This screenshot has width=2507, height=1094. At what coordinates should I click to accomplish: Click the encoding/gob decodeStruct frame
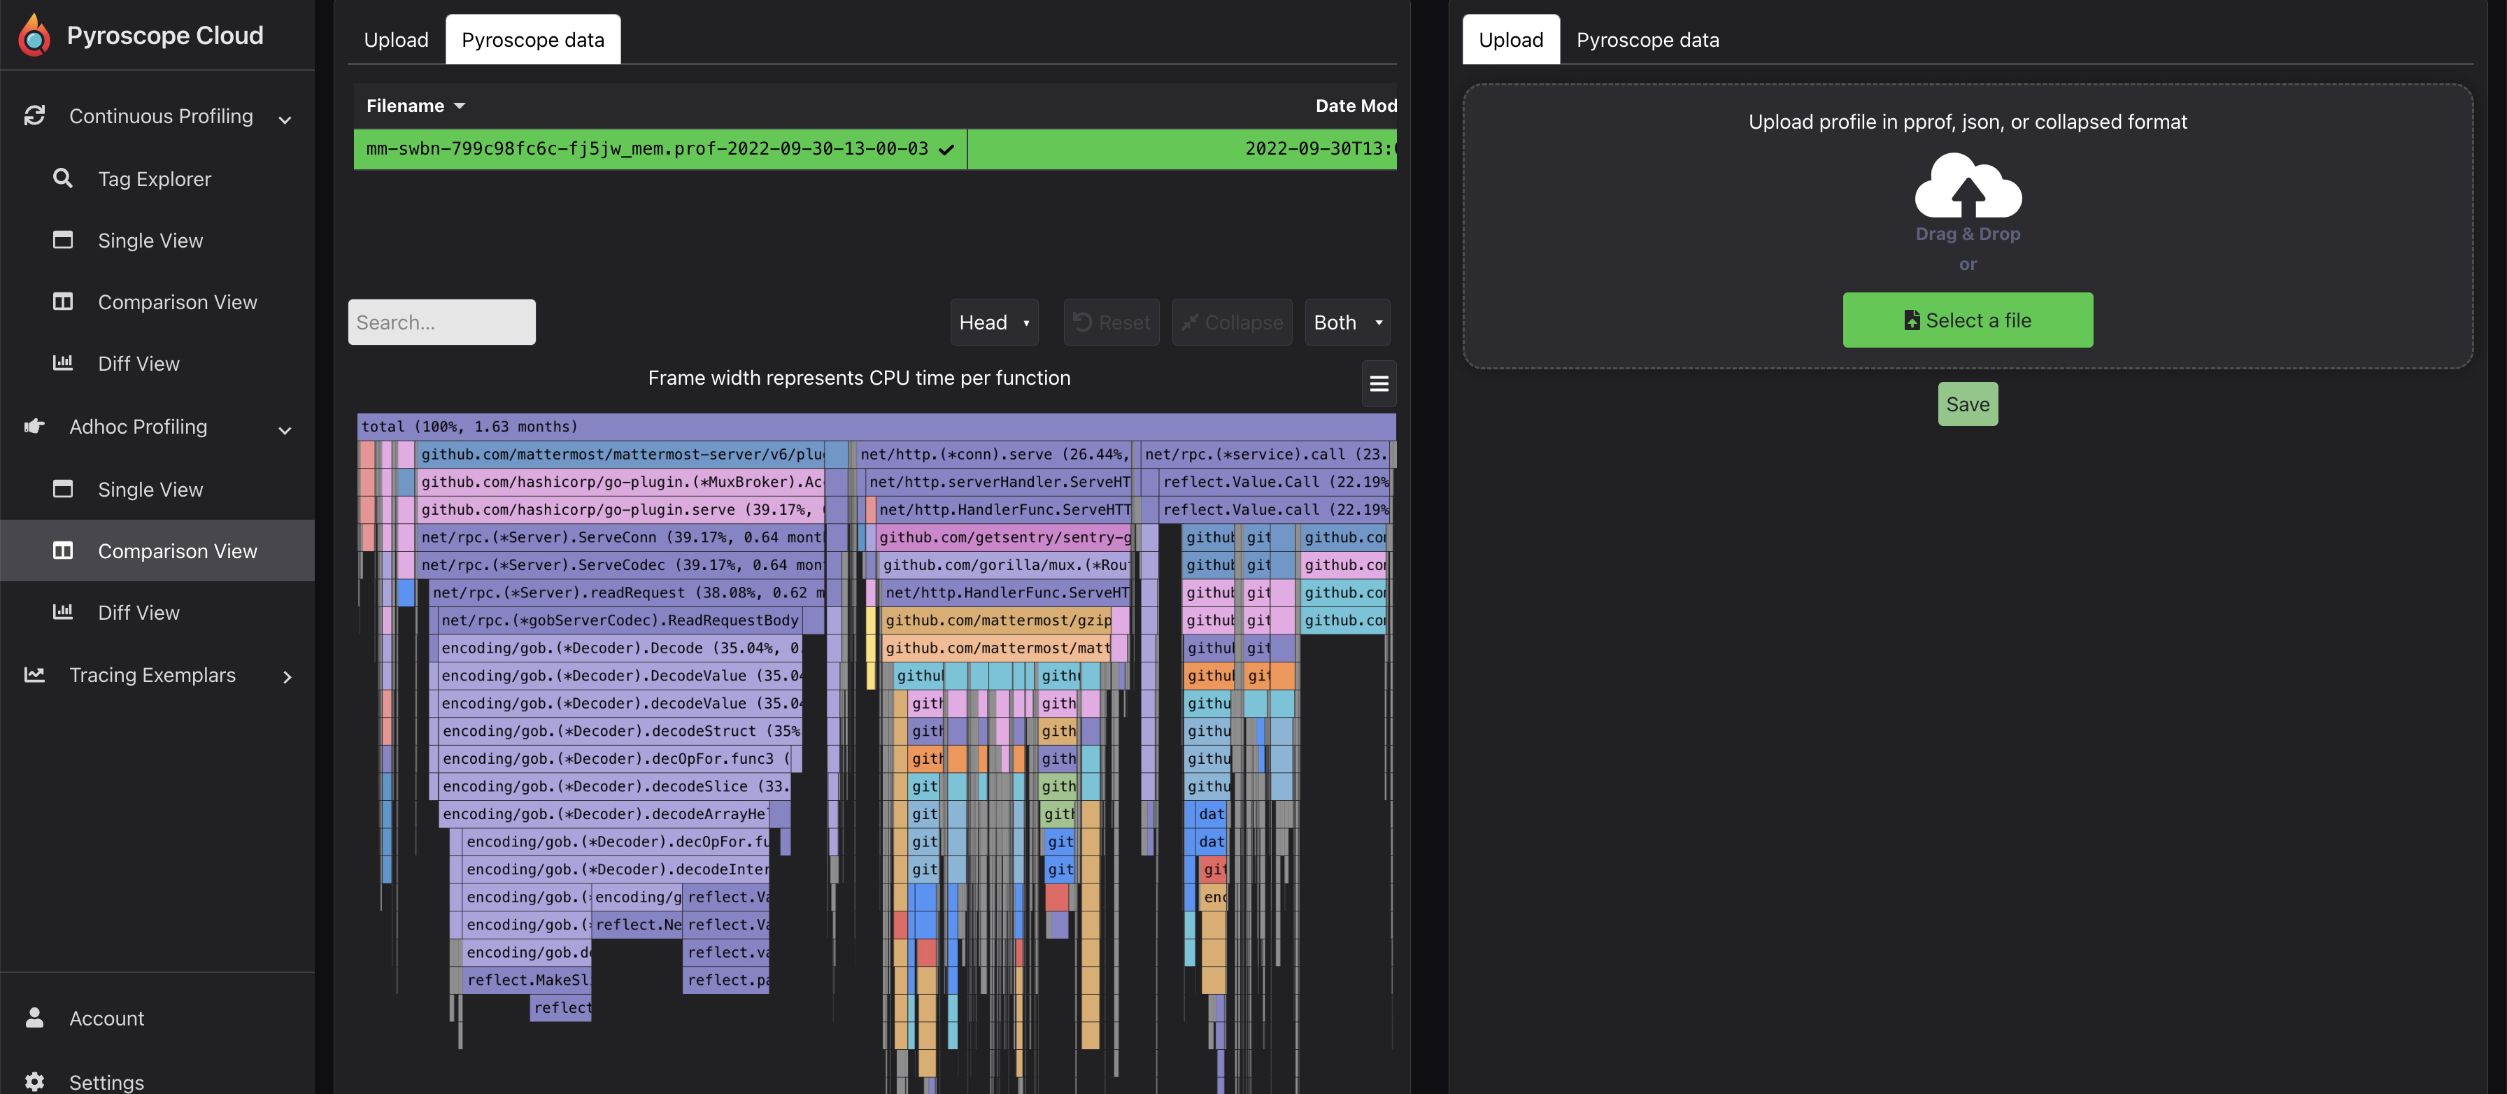(x=620, y=731)
